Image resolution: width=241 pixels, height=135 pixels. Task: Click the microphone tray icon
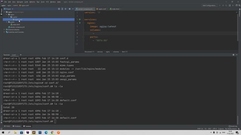pyautogui.click(x=214, y=132)
